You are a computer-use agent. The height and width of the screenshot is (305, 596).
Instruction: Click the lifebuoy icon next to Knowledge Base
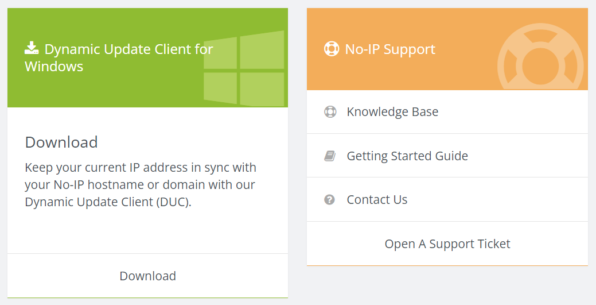point(330,112)
